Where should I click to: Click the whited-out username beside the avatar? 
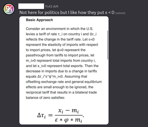coord(31,6)
